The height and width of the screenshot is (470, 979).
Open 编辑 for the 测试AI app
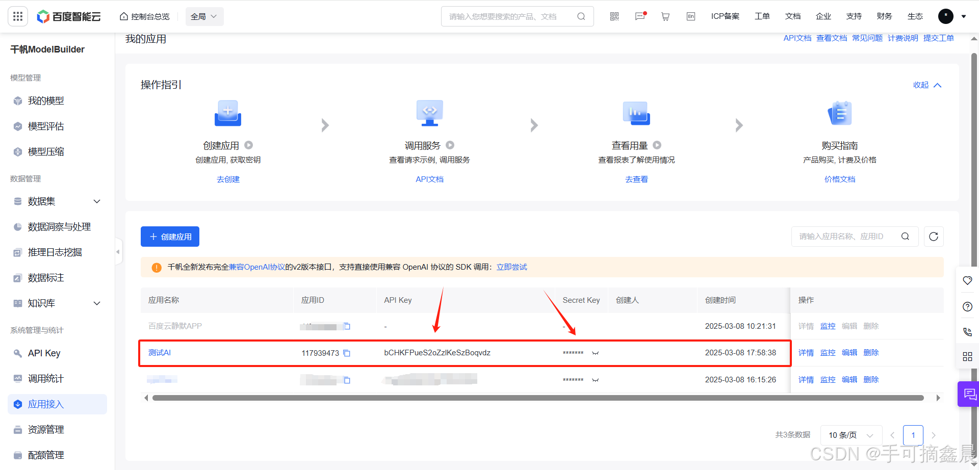point(849,353)
